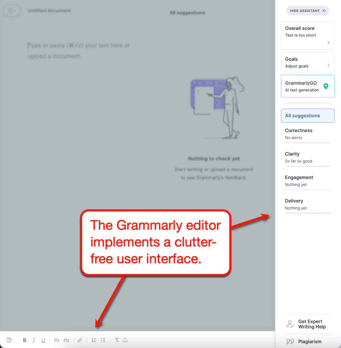Toggle italic text formatting
The image size is (341, 348).
click(x=34, y=340)
